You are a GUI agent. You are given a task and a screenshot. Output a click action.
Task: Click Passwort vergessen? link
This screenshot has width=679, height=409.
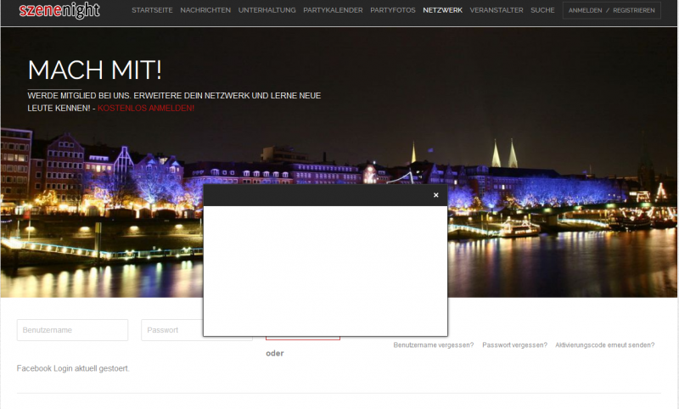(x=514, y=345)
